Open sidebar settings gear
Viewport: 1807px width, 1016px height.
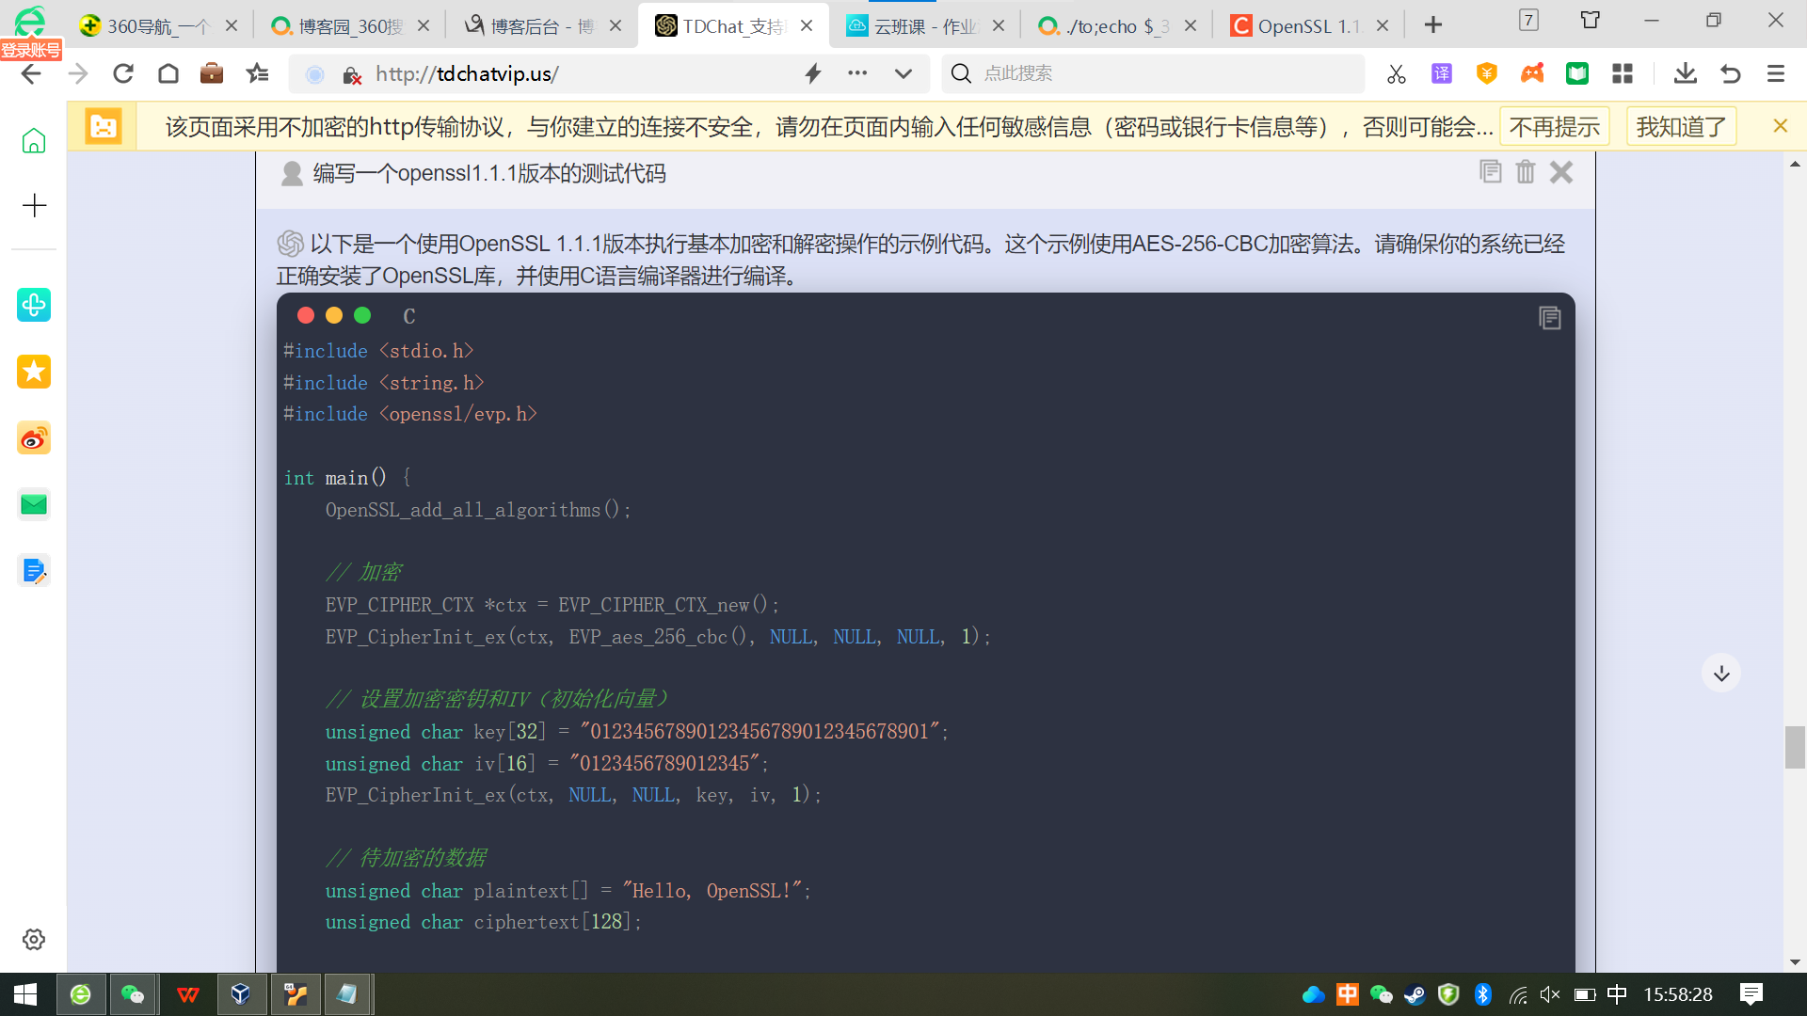tap(34, 939)
